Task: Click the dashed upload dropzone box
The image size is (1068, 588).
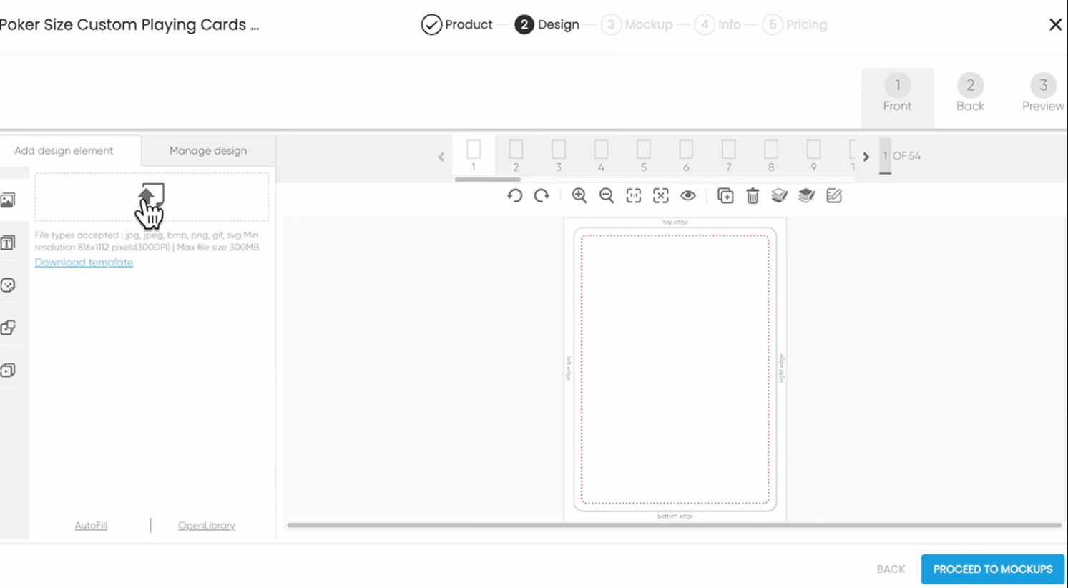Action: pyautogui.click(x=152, y=197)
